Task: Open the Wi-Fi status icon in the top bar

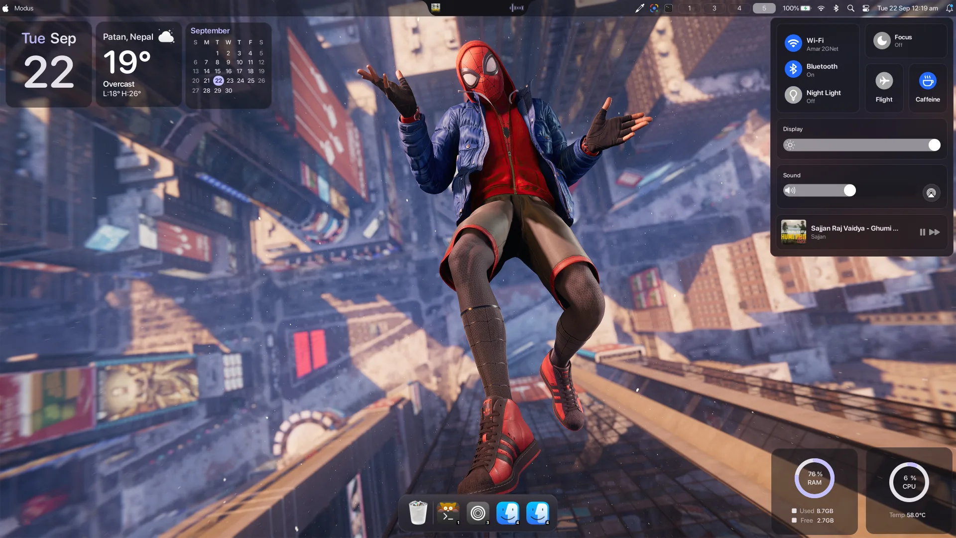Action: pyautogui.click(x=821, y=8)
